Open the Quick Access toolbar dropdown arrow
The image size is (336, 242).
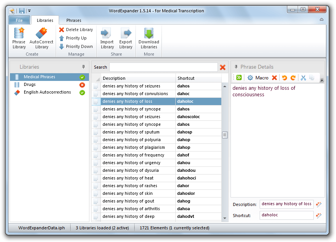pos(30,10)
